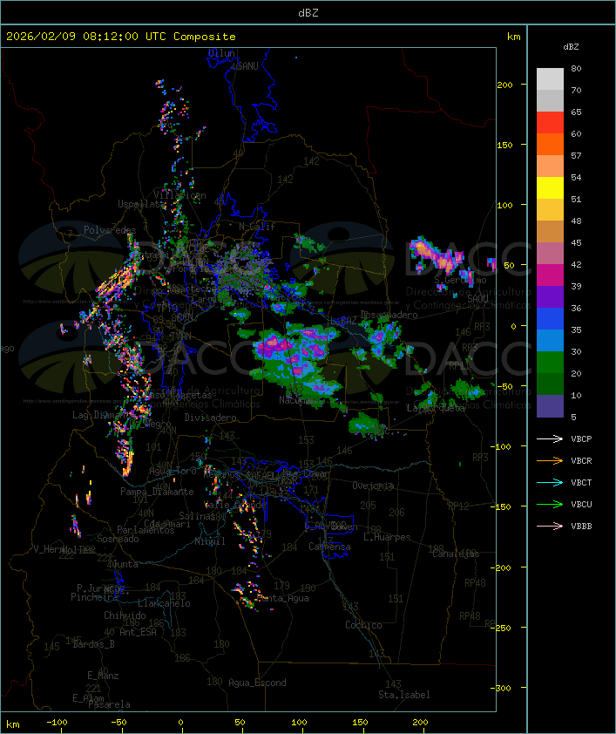Click the 200 tick on the vertical axis

point(504,85)
